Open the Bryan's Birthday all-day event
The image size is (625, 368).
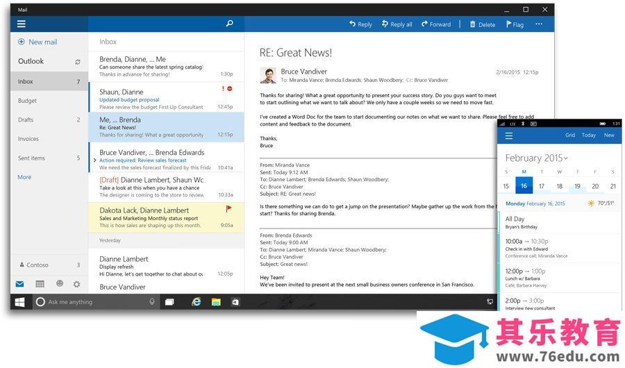tap(560, 222)
